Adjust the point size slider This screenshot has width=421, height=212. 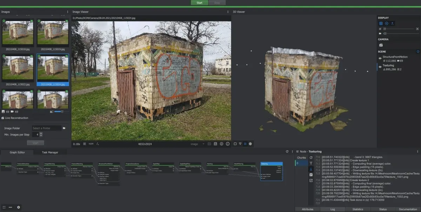pos(399,28)
